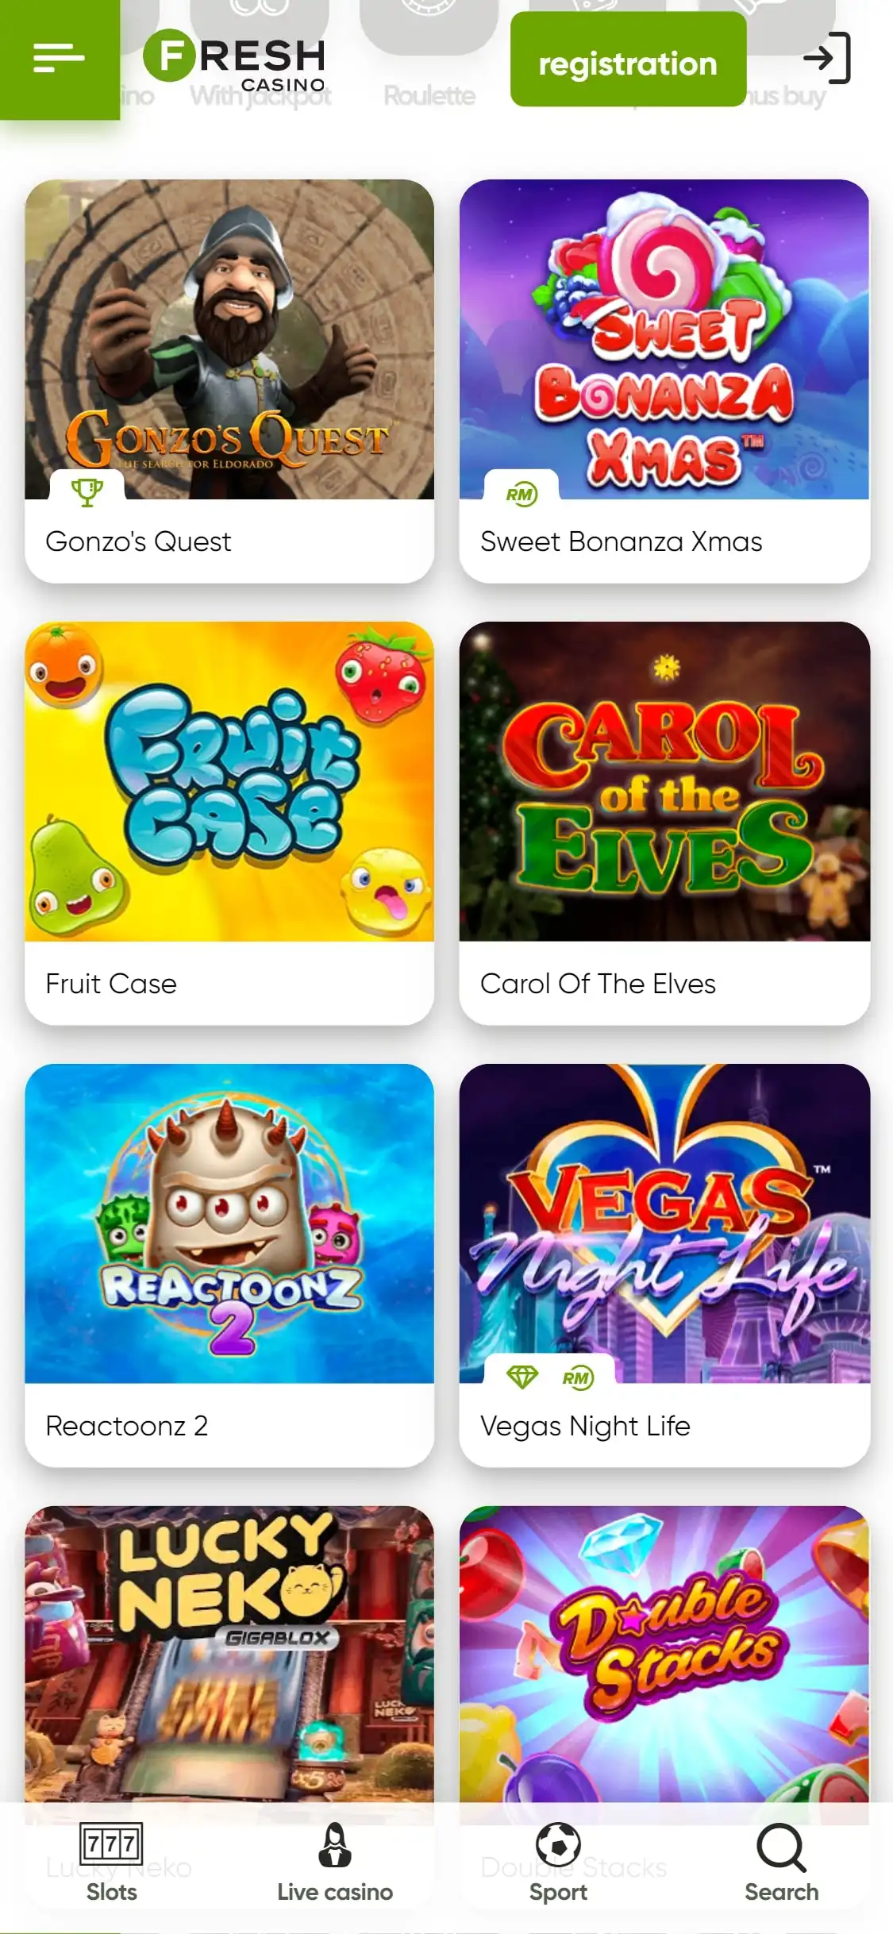The image size is (893, 1934).
Task: Click the Fresh Casino logo
Action: pos(235,60)
